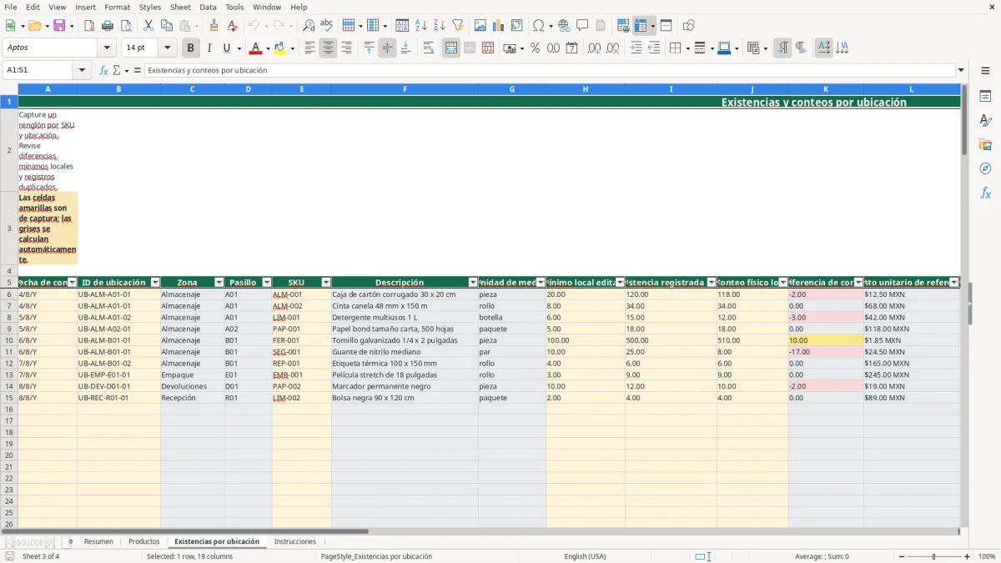Click the Clone Formatting paintbrush icon
Image resolution: width=1001 pixels, height=563 pixels.
click(x=214, y=26)
